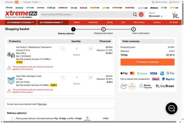Click the Klarna badge
The height and width of the screenshot is (123, 184).
(156, 79)
